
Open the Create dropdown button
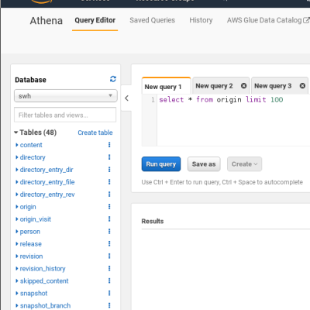click(x=244, y=164)
